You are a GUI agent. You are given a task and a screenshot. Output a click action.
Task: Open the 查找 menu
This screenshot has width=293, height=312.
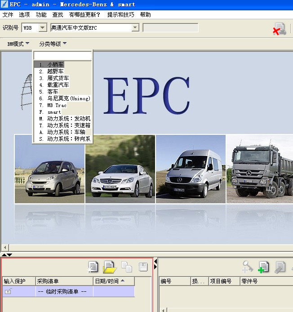[58, 15]
